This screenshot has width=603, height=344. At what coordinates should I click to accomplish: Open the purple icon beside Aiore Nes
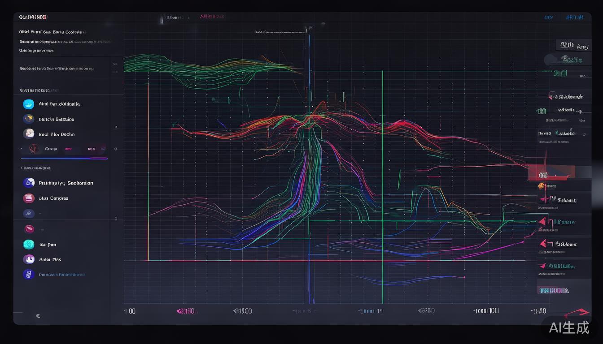(x=29, y=259)
